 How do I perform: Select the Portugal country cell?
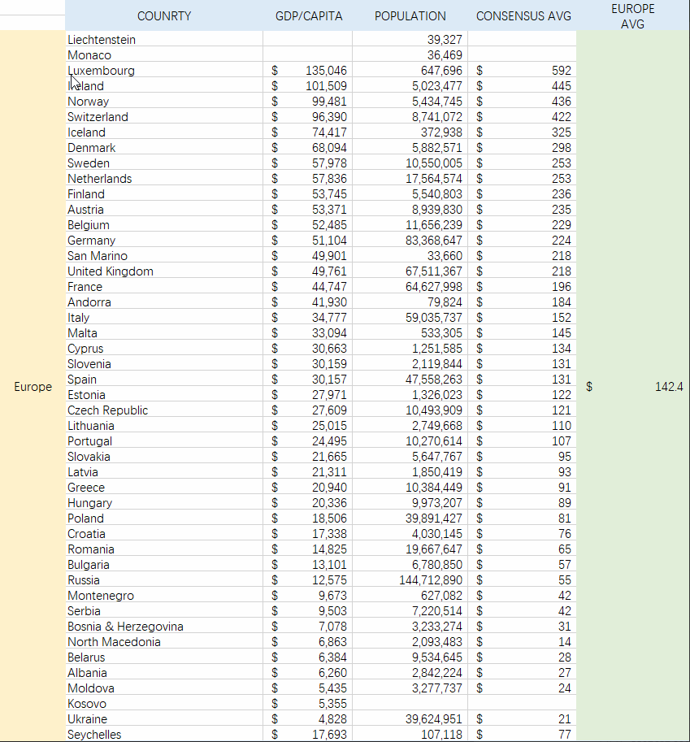163,441
